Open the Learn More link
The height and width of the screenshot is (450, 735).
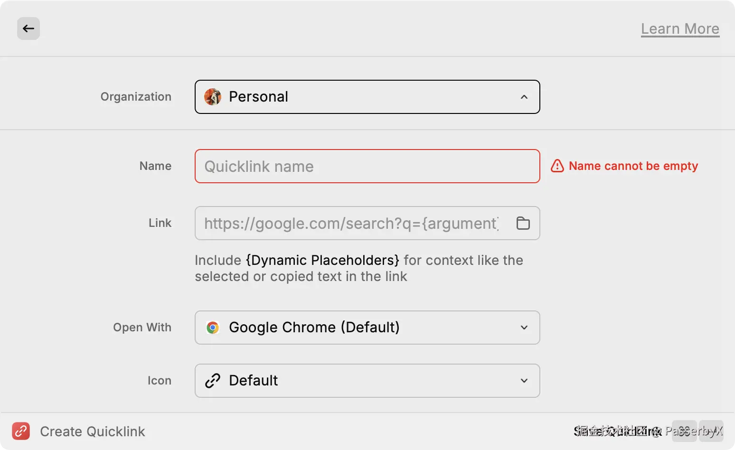click(x=680, y=29)
